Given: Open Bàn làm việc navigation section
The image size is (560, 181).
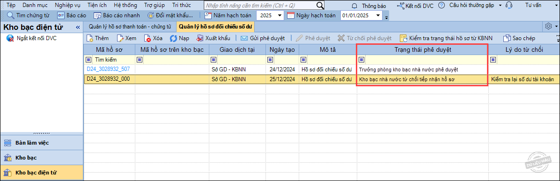Looking at the screenshot, I should (42, 143).
